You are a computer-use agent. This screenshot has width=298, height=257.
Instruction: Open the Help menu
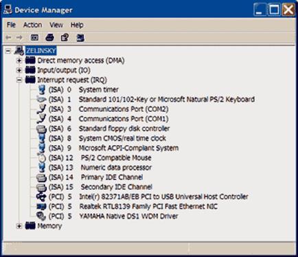click(x=77, y=25)
